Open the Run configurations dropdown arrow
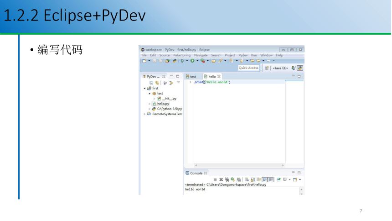 click(x=197, y=61)
